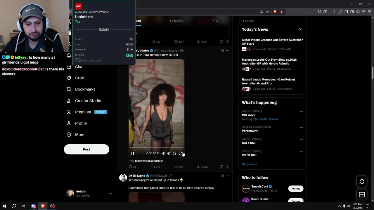Open OBS Studio from taskbar
374x210 pixels.
52,206
